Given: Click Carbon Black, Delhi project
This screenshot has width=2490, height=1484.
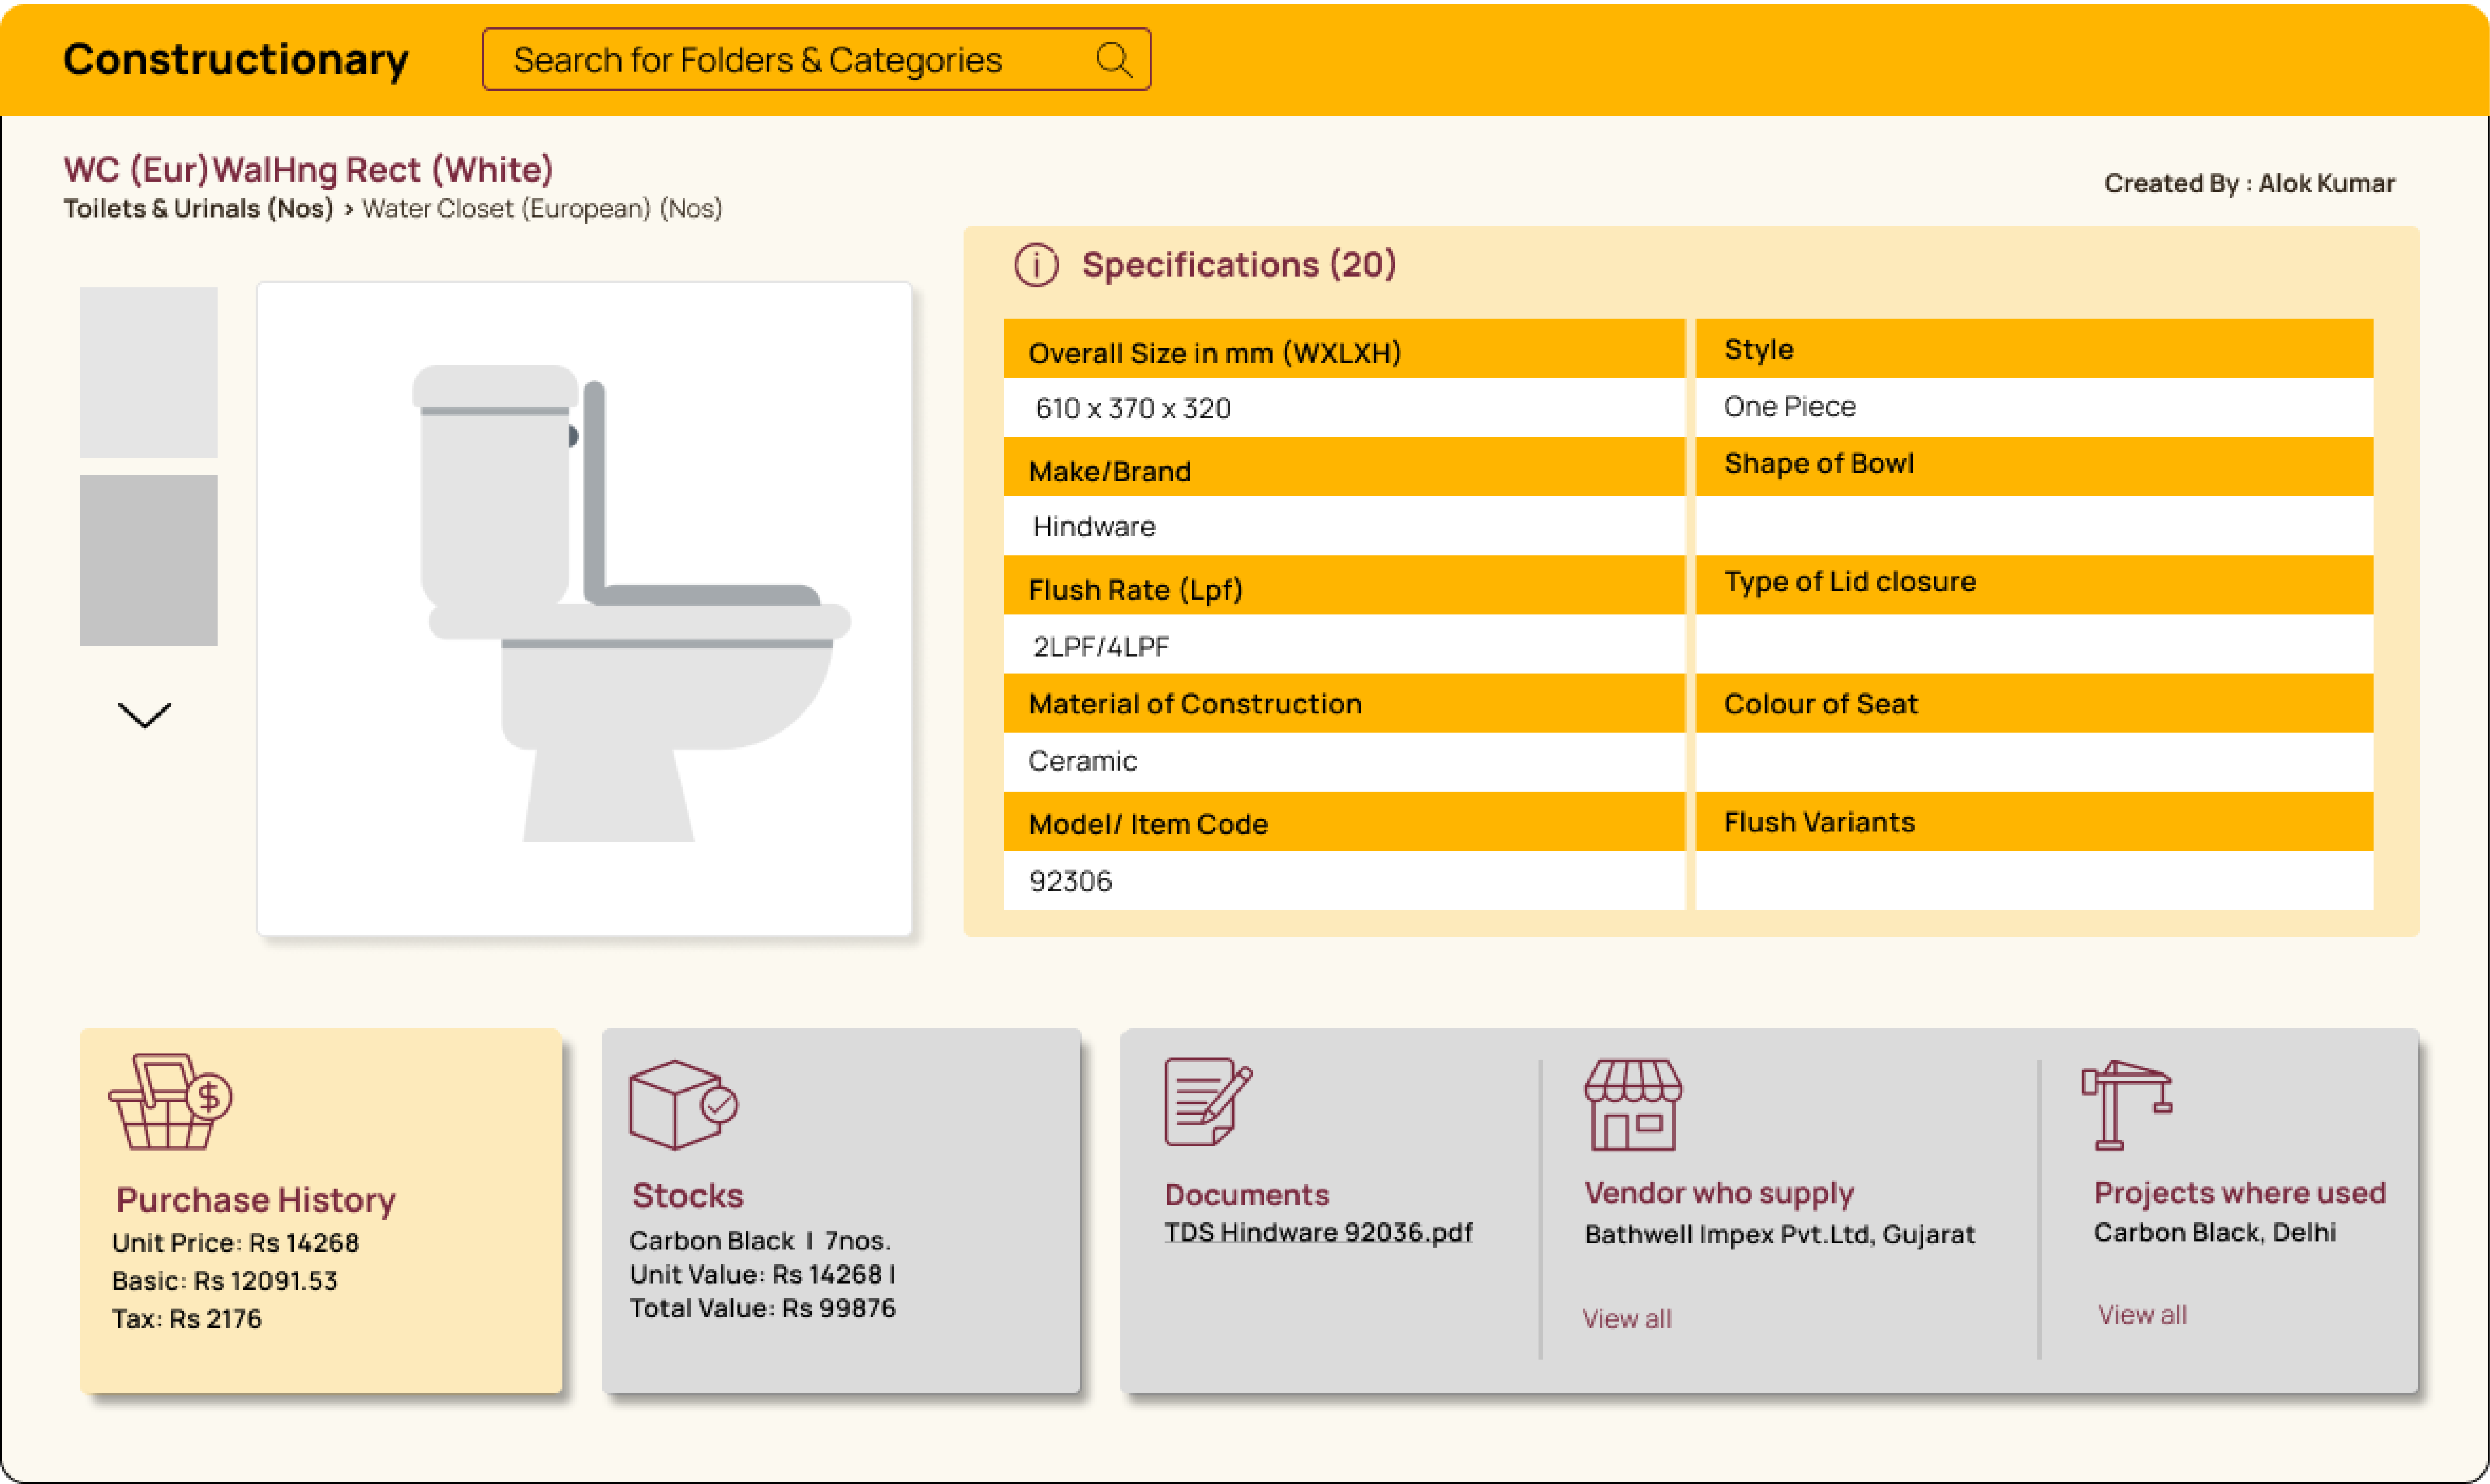Looking at the screenshot, I should point(2216,1233).
